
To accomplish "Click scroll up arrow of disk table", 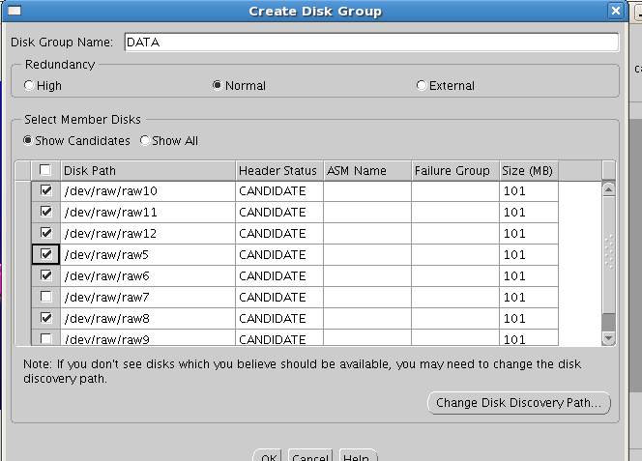I will (x=609, y=189).
